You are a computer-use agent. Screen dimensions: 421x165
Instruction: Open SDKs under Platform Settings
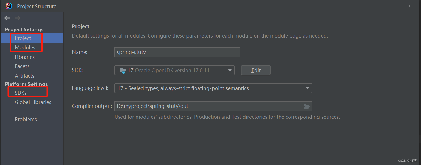21,93
